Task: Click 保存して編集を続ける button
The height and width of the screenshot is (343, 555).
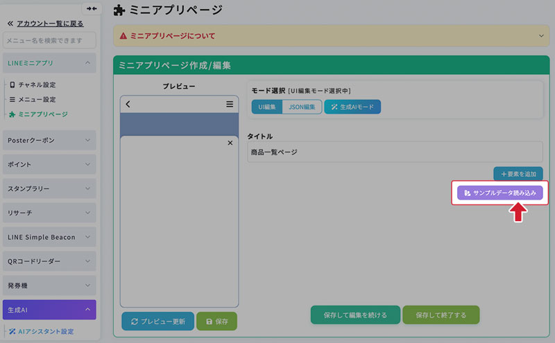Action: tap(355, 315)
